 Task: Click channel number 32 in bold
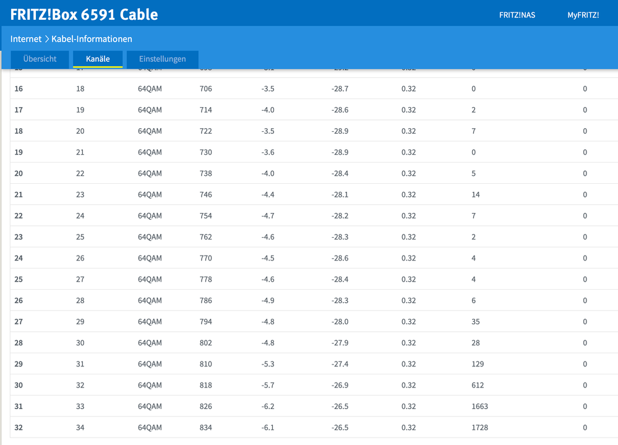click(19, 428)
